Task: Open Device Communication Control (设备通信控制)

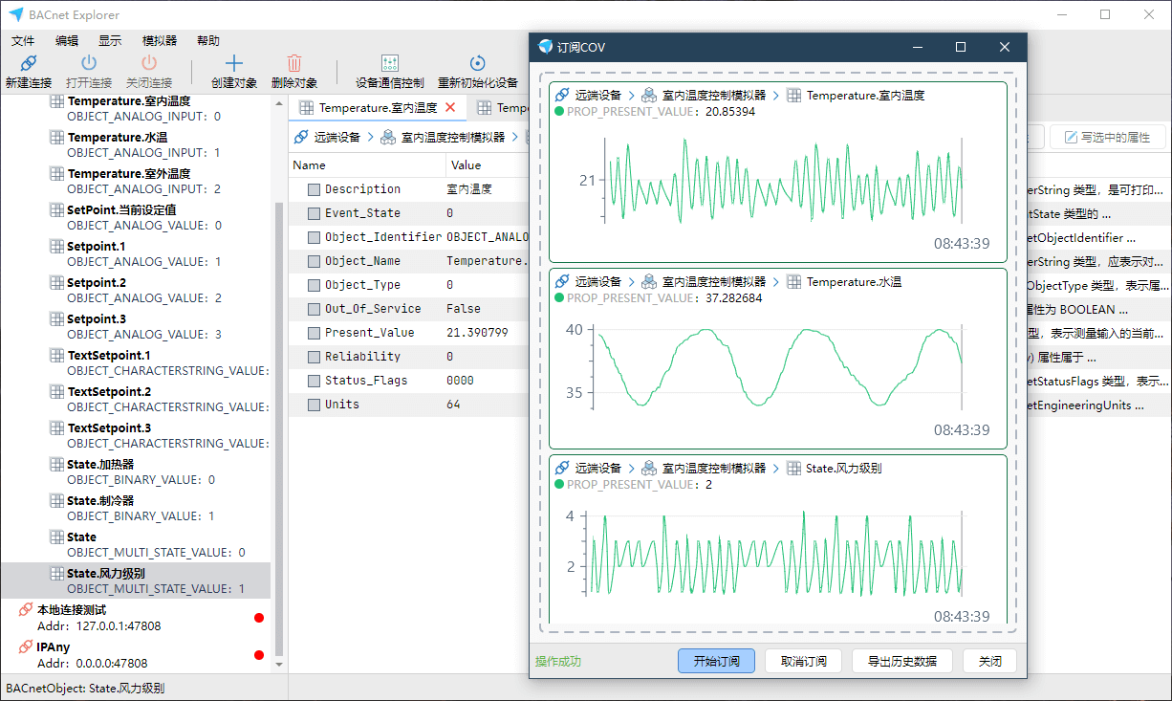Action: pos(389,64)
